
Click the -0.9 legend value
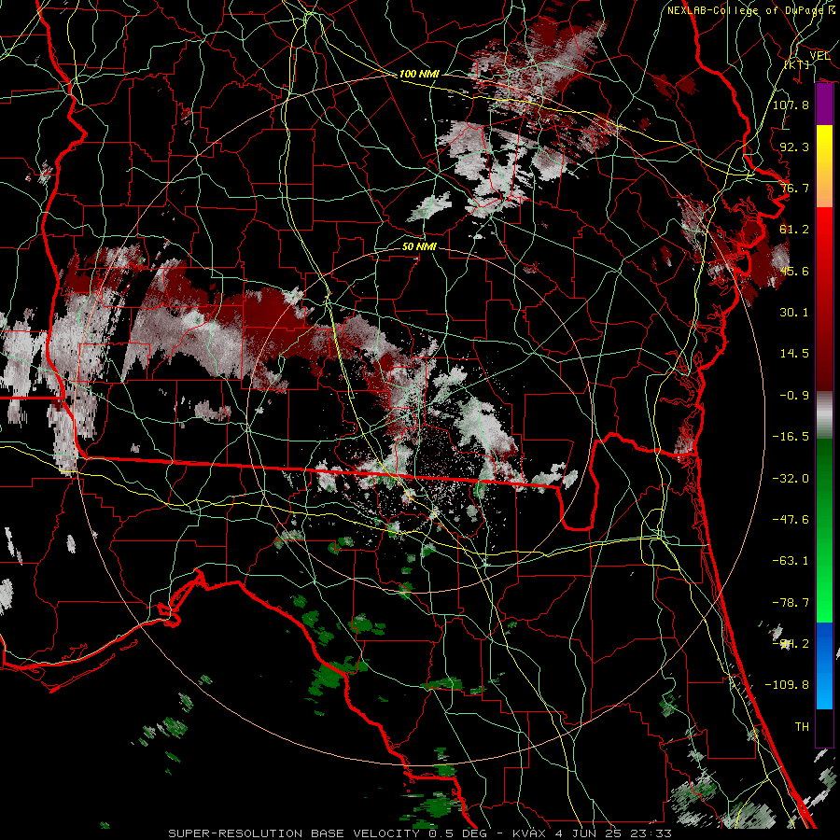coord(794,396)
